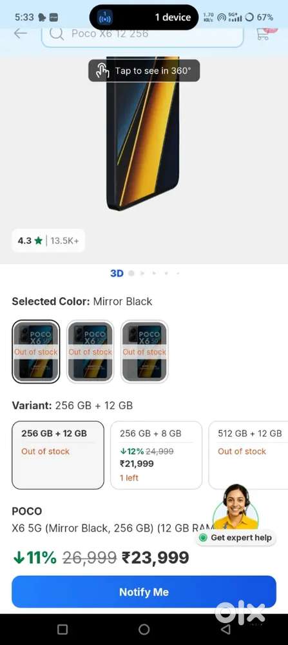Tap the 360° view hand icon
288x645 pixels.
click(102, 70)
